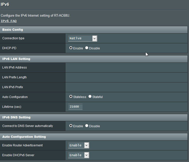This screenshot has width=189, height=162.
Task: Click the DHCP-PD row label
Action: 9,48
